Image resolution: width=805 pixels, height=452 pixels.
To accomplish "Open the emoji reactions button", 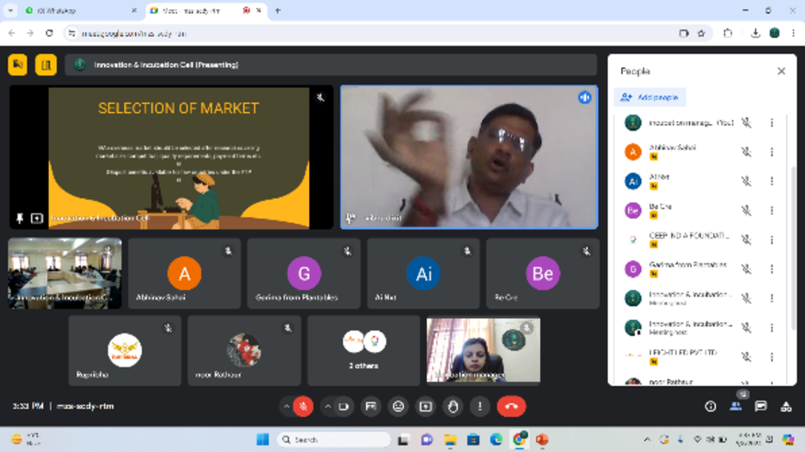I will tap(398, 406).
